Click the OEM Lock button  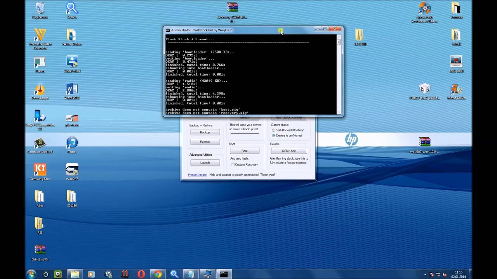[289, 151]
